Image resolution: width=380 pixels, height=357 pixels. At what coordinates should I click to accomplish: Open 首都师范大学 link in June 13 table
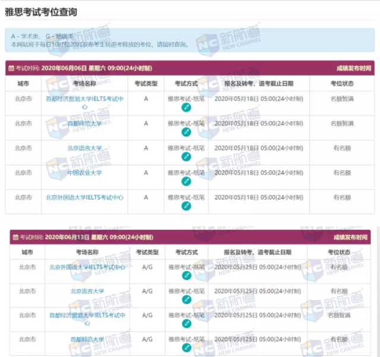(x=87, y=339)
